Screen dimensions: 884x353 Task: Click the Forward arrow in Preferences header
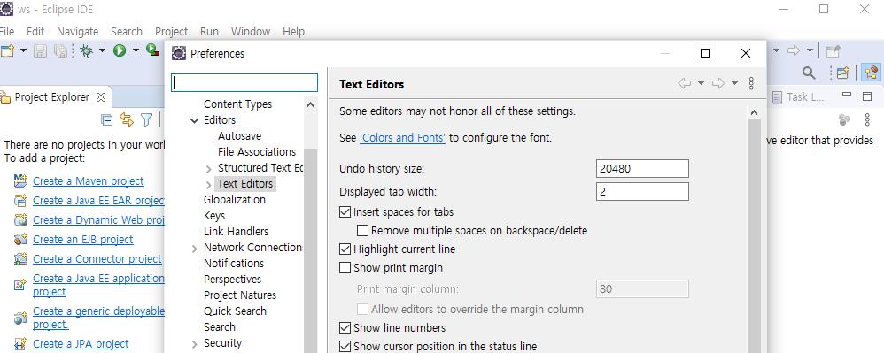(x=718, y=83)
